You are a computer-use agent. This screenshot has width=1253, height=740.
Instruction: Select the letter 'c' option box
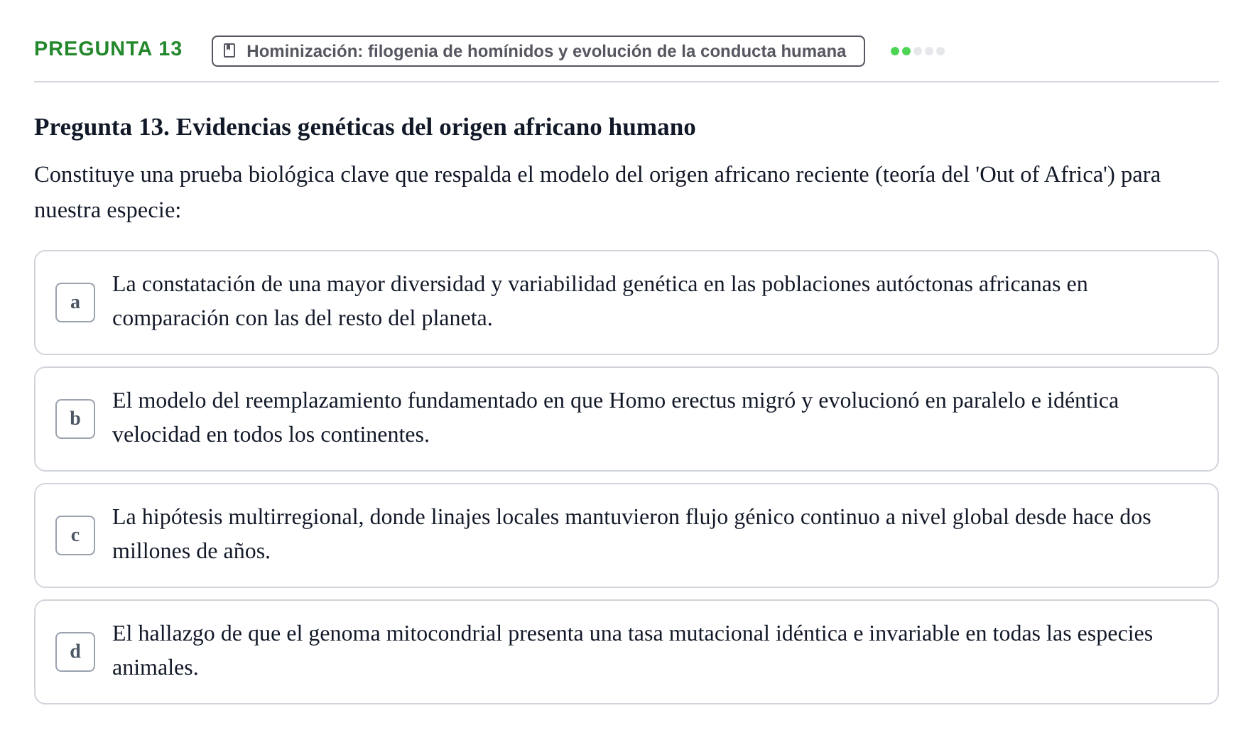[75, 535]
